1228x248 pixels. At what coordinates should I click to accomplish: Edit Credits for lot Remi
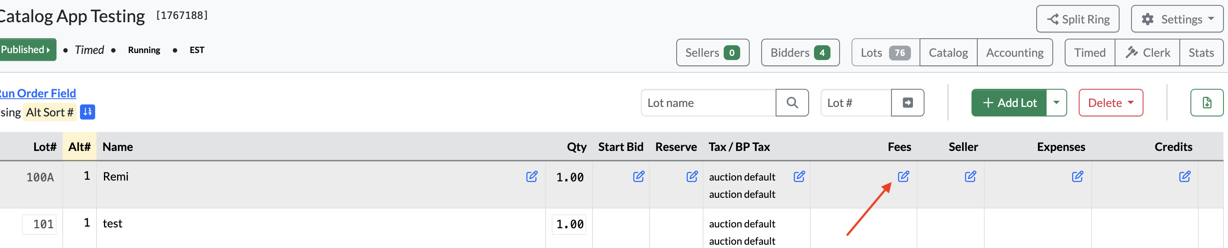[x=1185, y=177]
